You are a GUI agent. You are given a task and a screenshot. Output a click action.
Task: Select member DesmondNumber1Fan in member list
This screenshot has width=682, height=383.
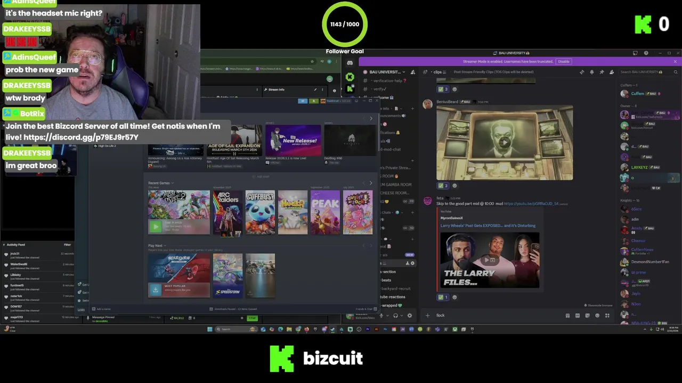click(x=649, y=262)
